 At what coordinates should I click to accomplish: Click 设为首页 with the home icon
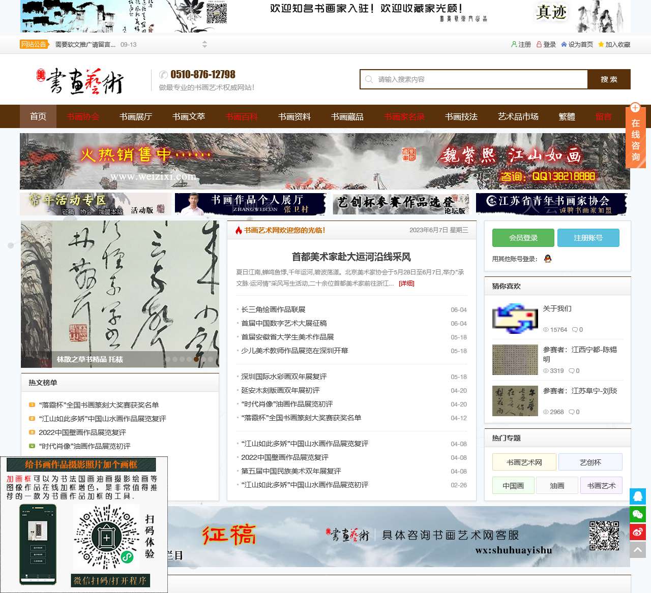pyautogui.click(x=577, y=44)
